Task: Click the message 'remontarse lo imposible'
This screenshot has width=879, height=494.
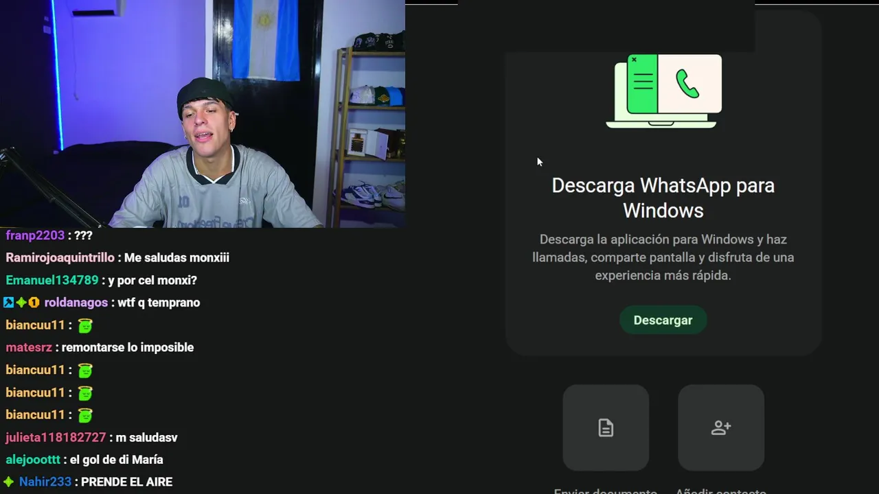Action: [x=128, y=348]
